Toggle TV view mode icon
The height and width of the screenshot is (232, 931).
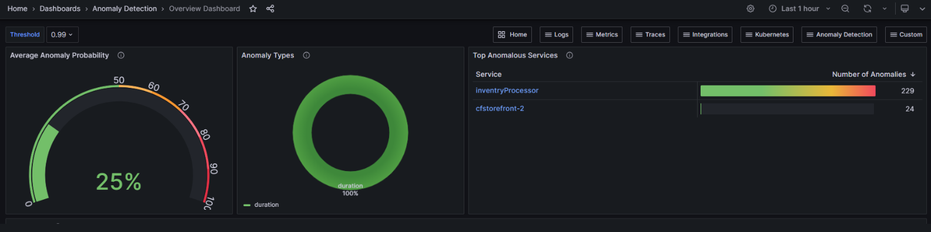[905, 9]
